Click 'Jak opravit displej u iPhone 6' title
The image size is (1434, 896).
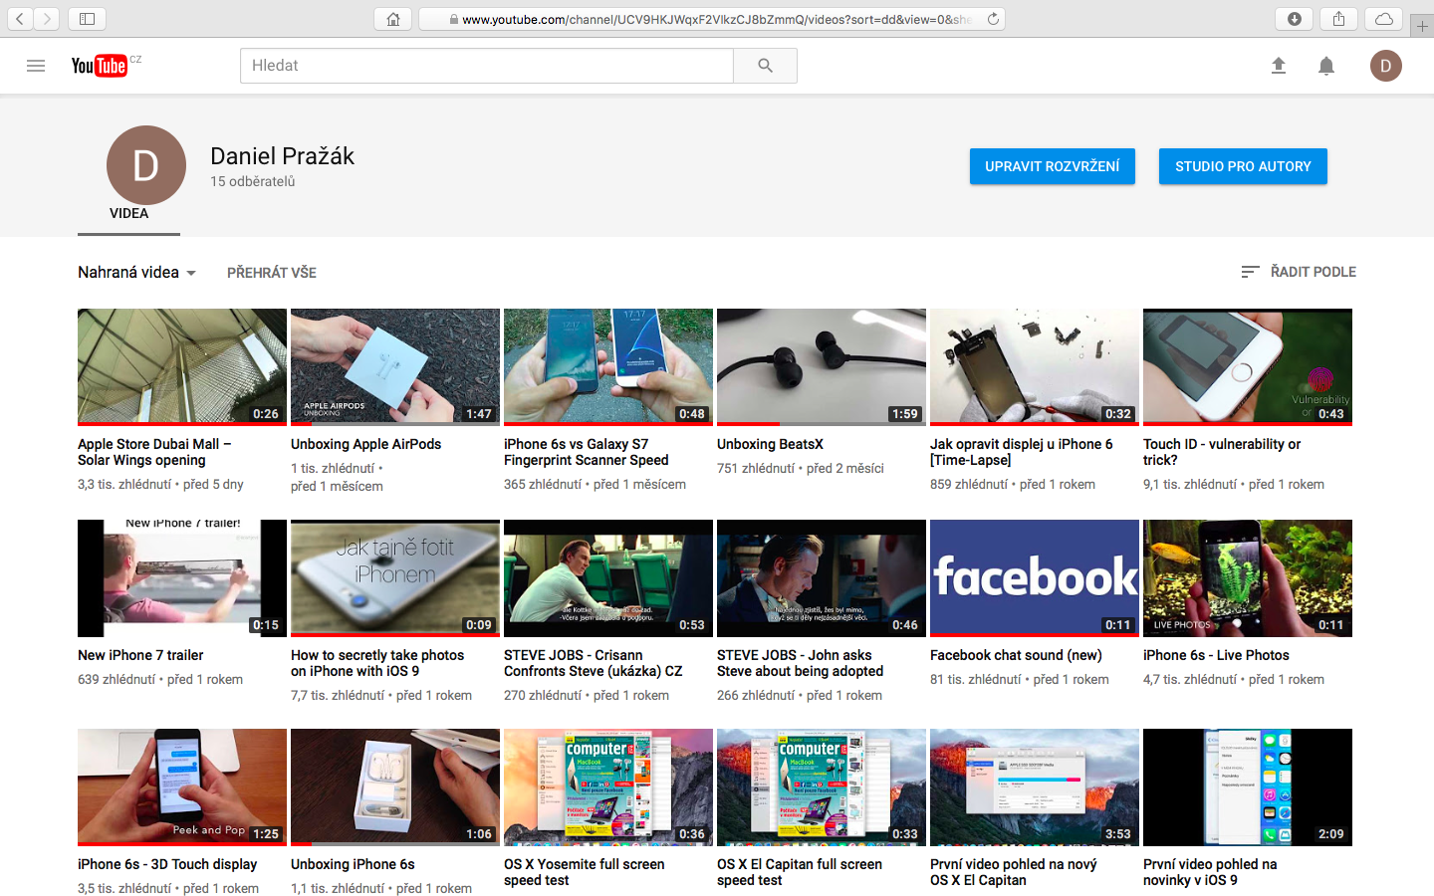click(x=1022, y=452)
